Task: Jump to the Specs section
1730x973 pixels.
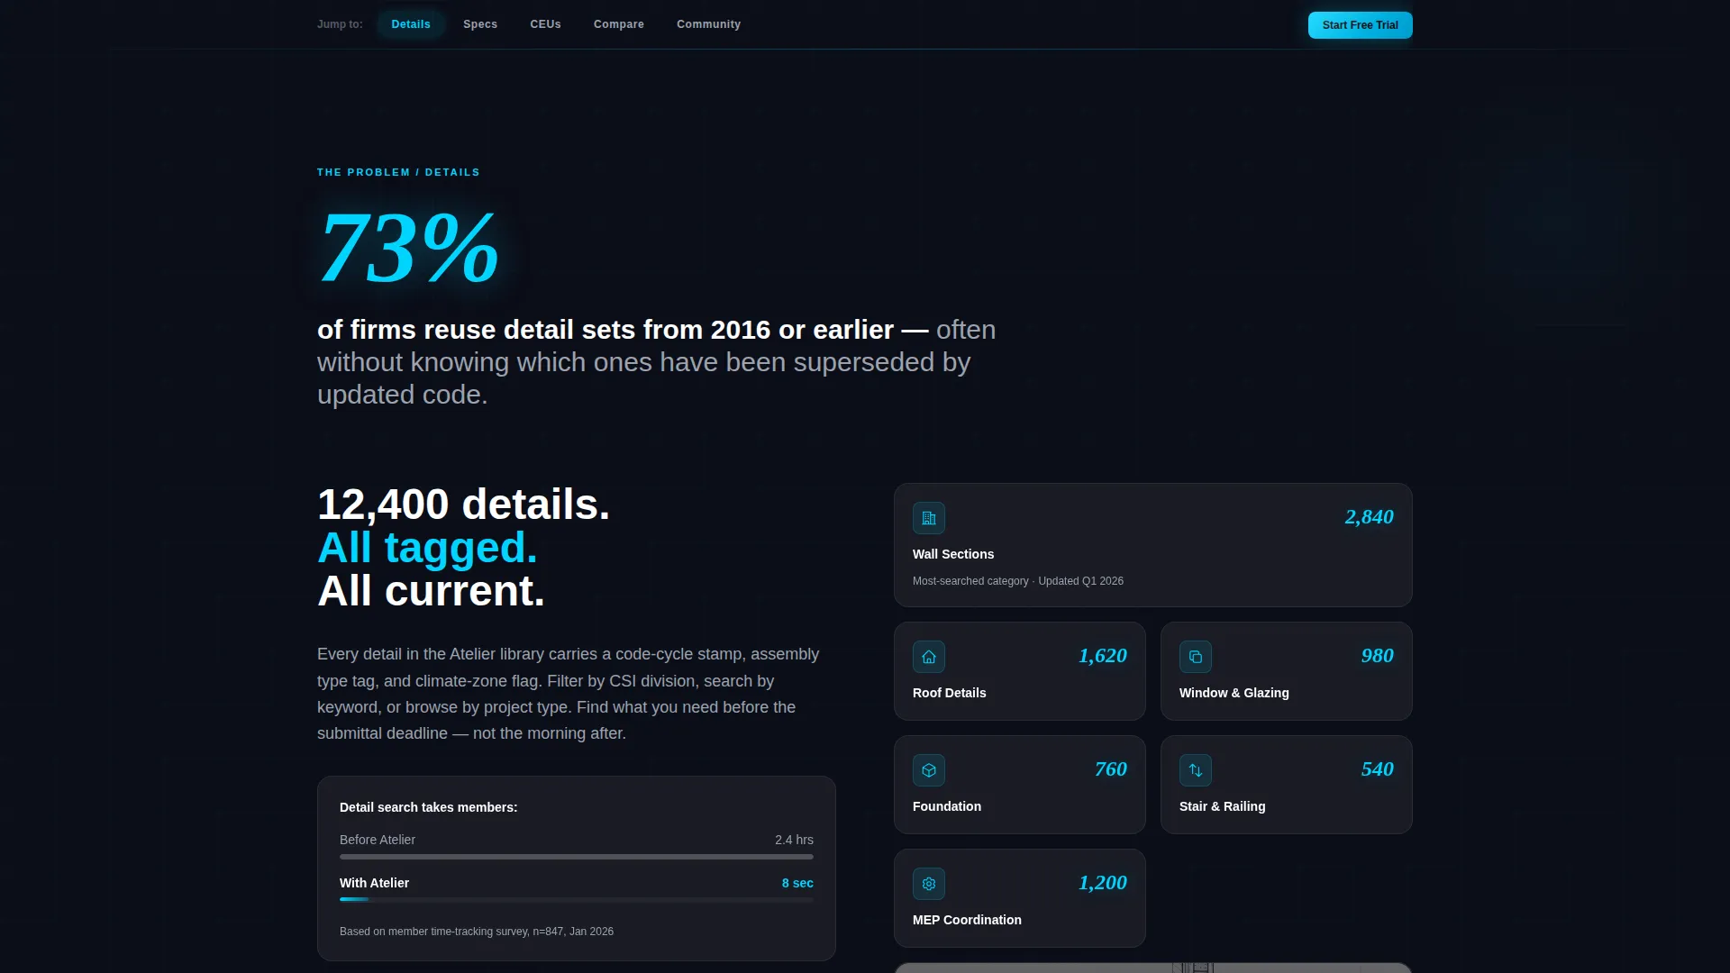Action: tap(480, 24)
